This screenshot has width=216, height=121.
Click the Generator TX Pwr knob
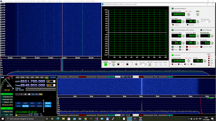coord(205,61)
